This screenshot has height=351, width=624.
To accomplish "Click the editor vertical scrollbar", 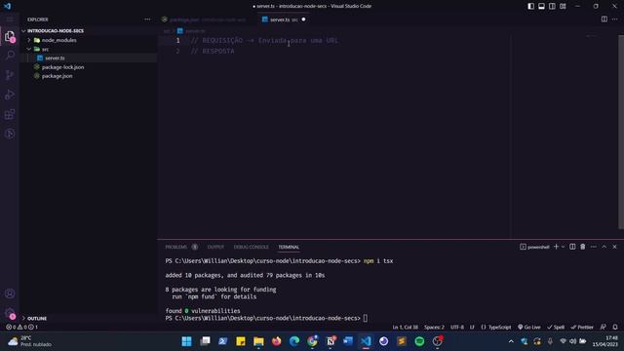I will (x=621, y=132).
